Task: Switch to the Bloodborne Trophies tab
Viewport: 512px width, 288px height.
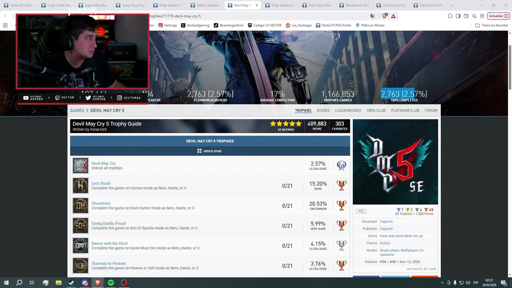Action: [x=354, y=6]
